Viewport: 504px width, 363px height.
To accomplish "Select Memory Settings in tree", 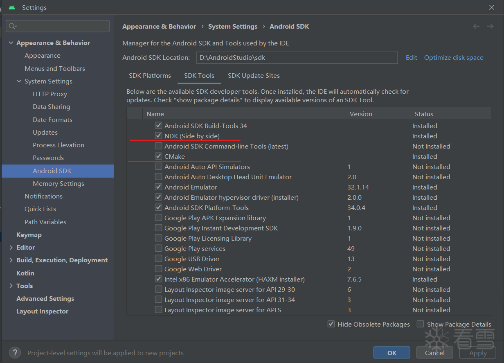I will (59, 184).
